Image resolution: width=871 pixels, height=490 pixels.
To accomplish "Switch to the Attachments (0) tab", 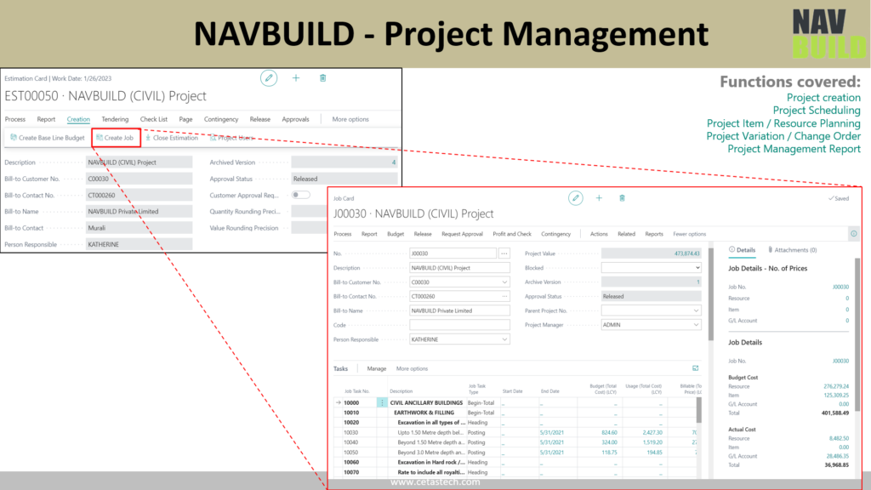I will [792, 250].
